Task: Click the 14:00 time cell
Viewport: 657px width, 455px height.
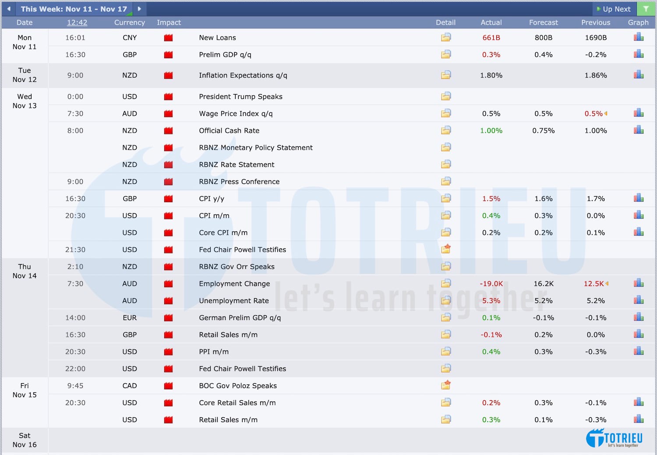Action: [75, 318]
